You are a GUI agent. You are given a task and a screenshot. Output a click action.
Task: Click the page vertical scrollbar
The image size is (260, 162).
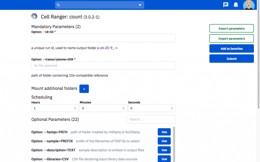point(258,55)
